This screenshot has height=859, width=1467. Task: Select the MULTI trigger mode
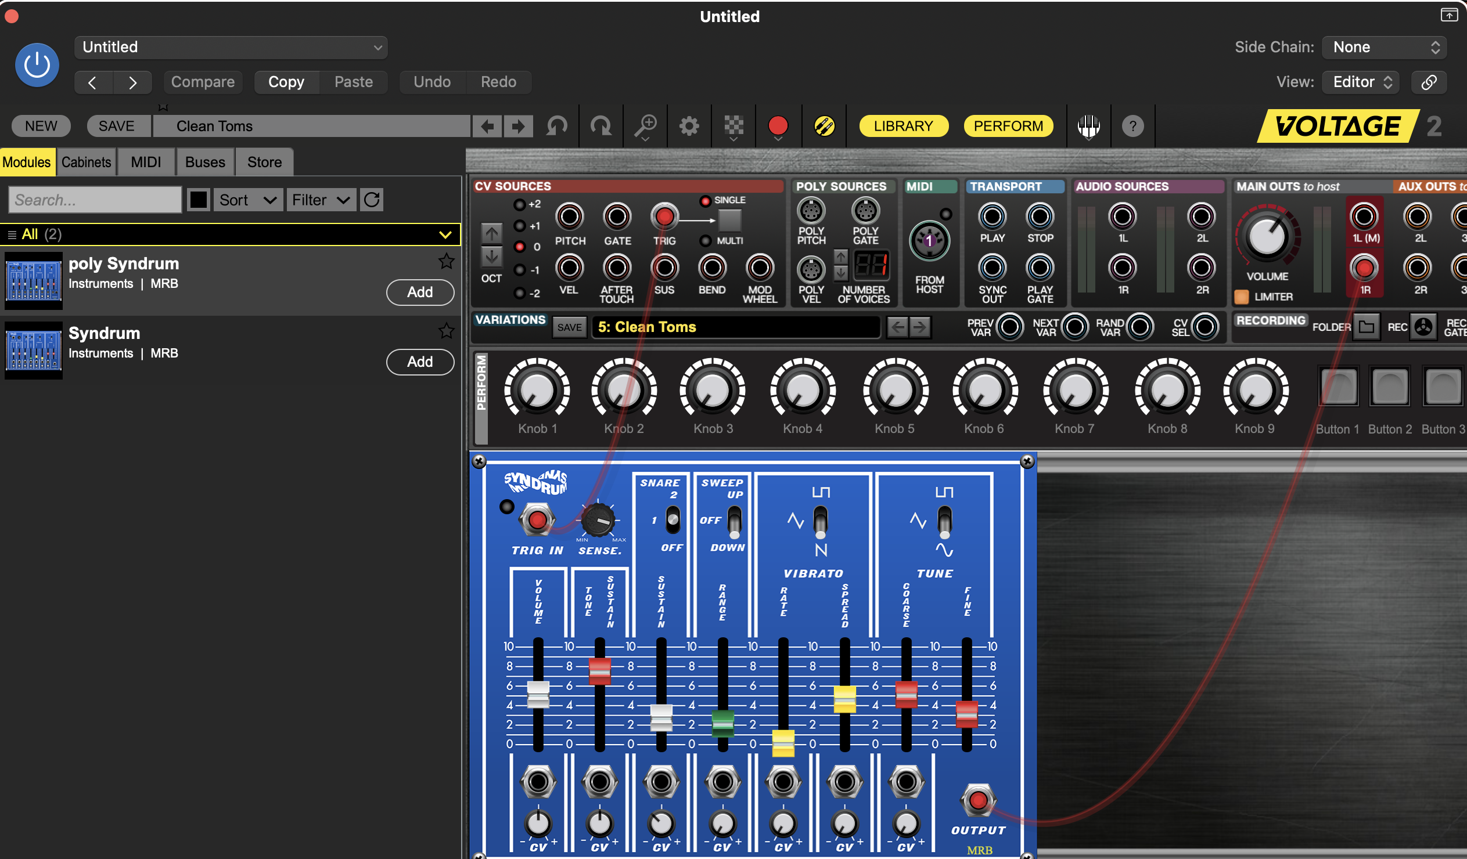[706, 241]
